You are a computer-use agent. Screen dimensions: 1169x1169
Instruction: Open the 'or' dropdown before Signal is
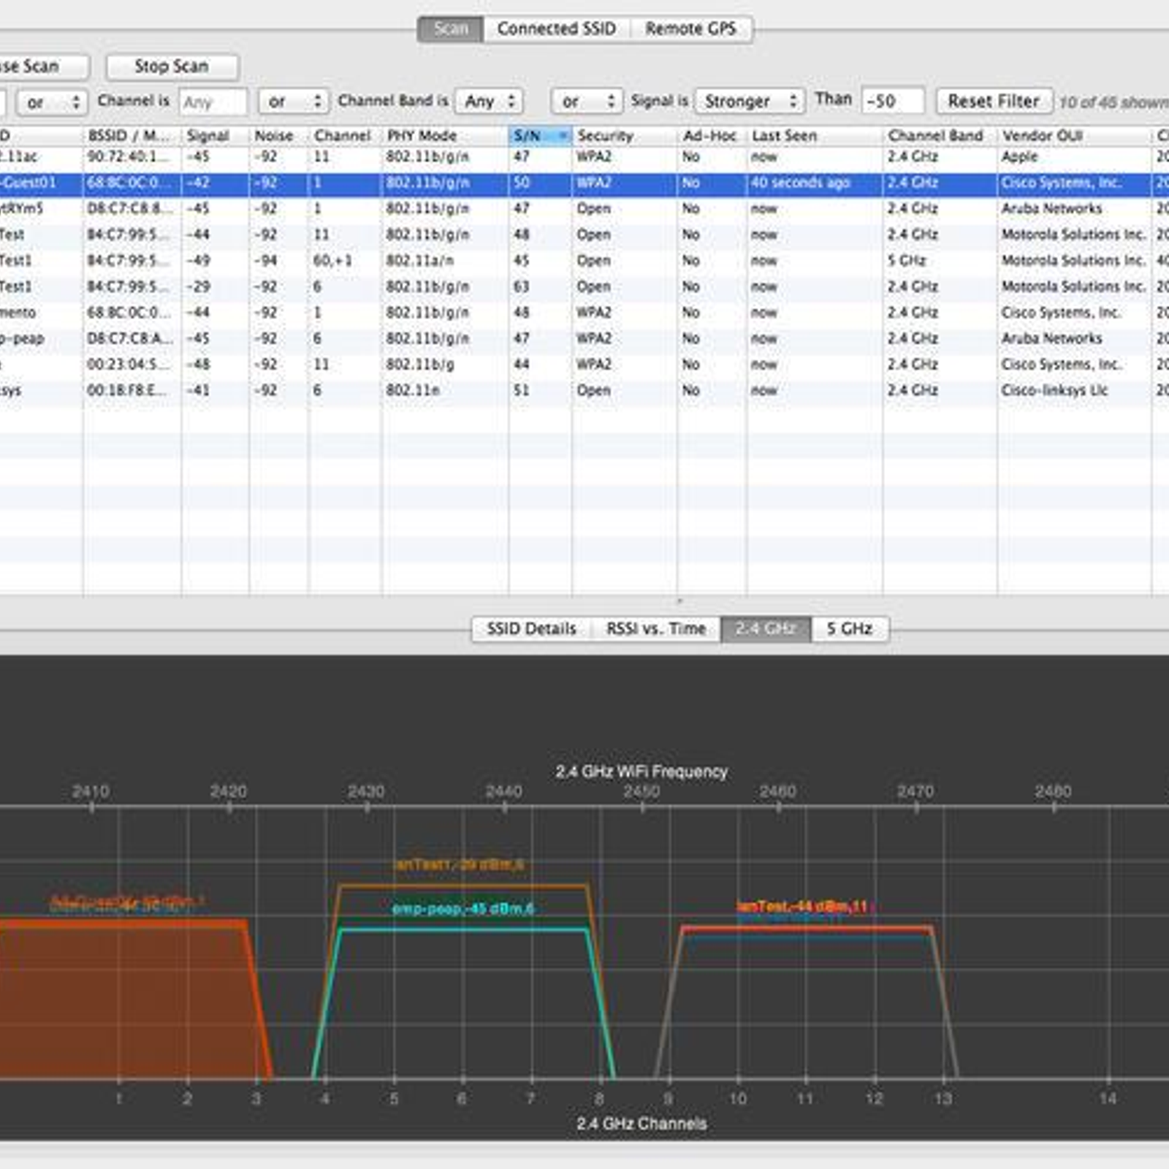pyautogui.click(x=587, y=101)
